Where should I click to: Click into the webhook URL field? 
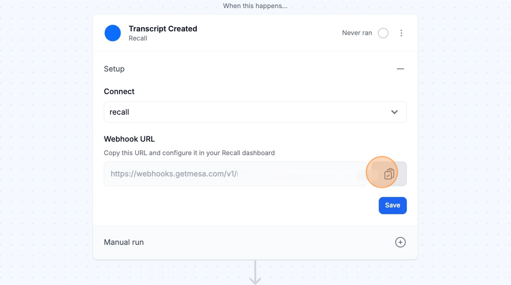(x=228, y=174)
